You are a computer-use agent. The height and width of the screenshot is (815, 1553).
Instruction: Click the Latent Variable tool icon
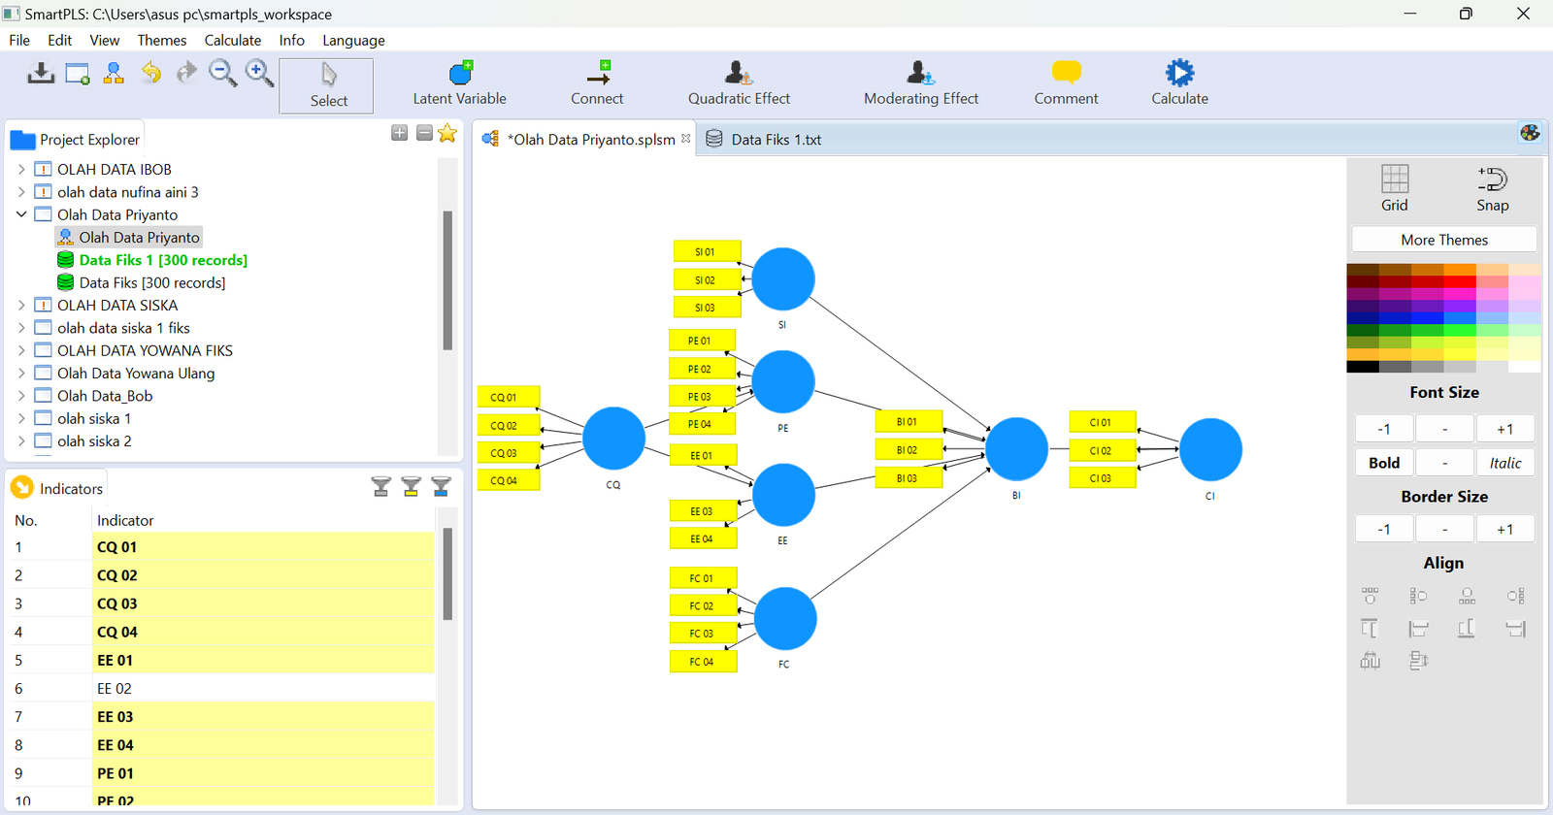(460, 74)
